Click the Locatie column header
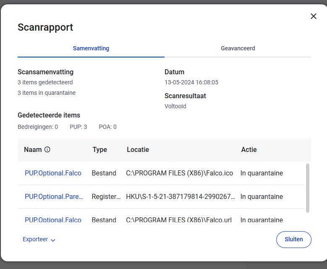This screenshot has height=269, width=327. (x=138, y=149)
